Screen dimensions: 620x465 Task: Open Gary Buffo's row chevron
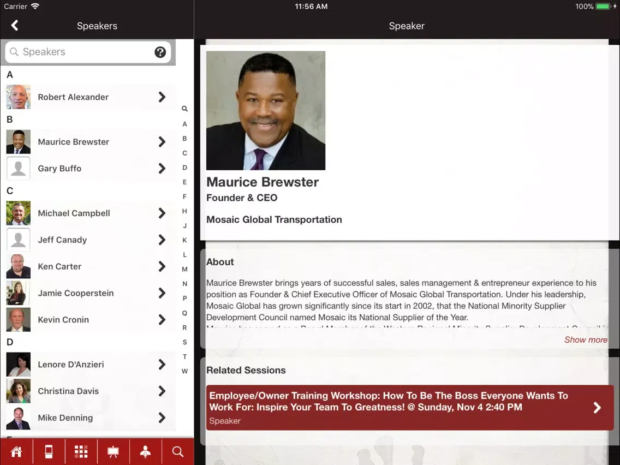pyautogui.click(x=162, y=169)
